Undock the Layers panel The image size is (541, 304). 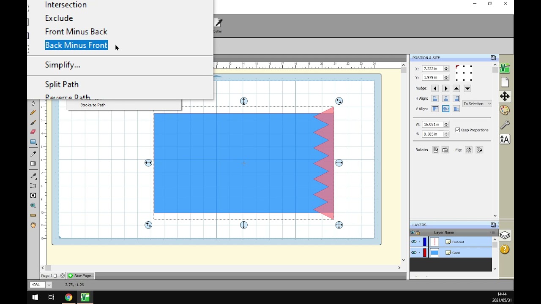(493, 225)
